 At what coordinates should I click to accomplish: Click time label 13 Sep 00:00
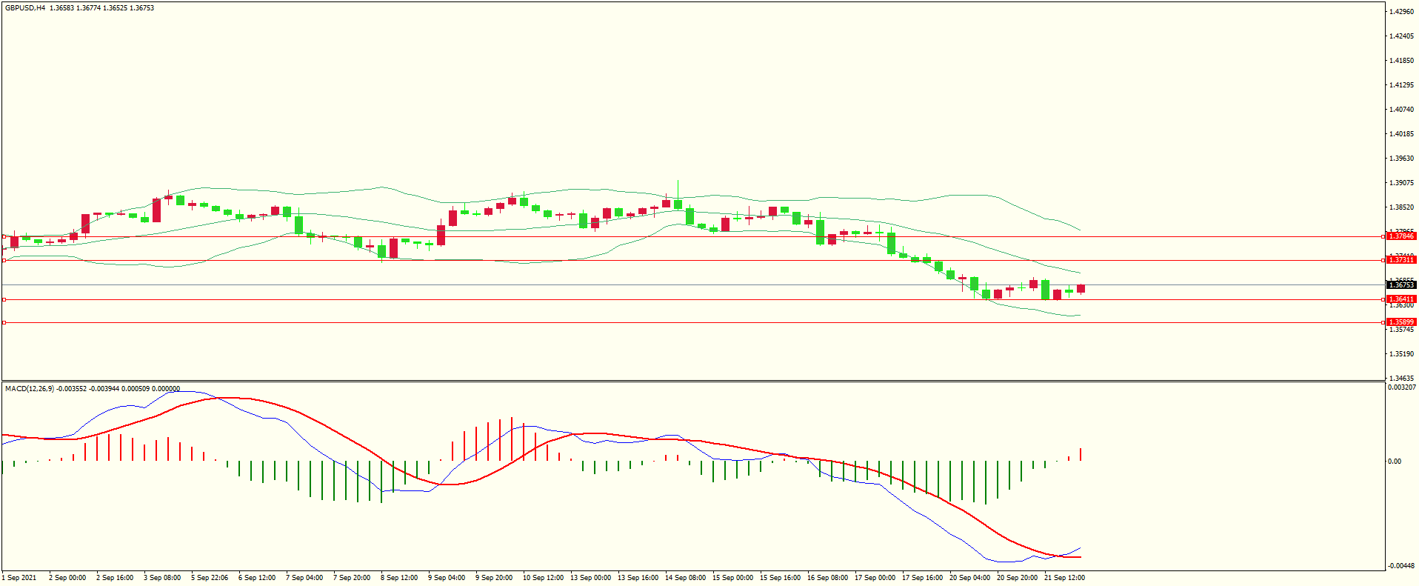pyautogui.click(x=590, y=578)
